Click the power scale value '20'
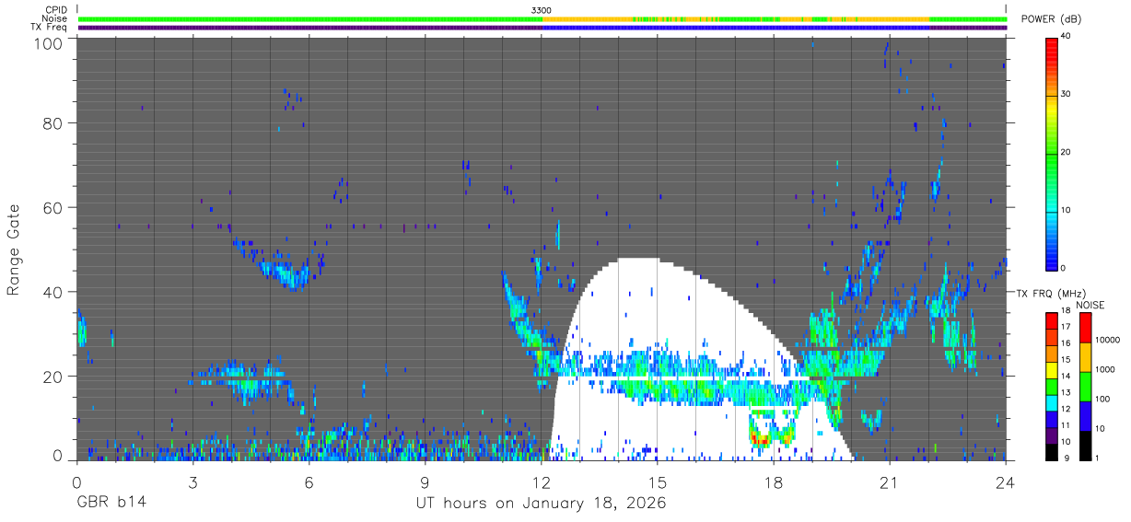The width and height of the screenshot is (1131, 522). pos(1067,152)
